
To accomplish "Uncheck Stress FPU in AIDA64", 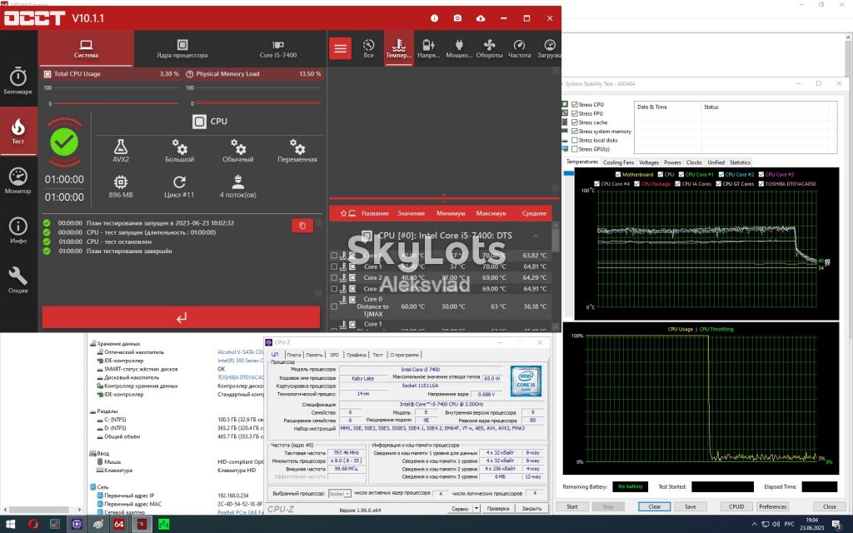I will [x=575, y=113].
